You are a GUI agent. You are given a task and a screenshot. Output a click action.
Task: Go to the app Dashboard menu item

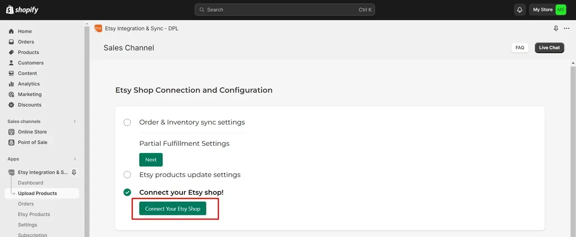click(x=31, y=183)
